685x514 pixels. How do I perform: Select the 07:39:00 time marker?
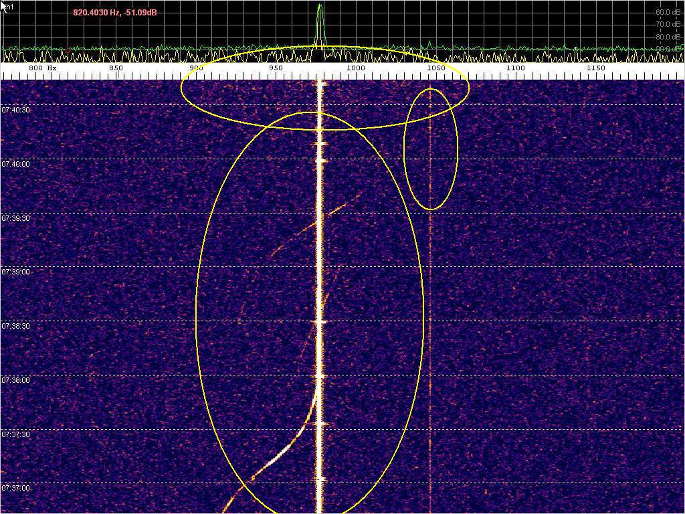(15, 272)
